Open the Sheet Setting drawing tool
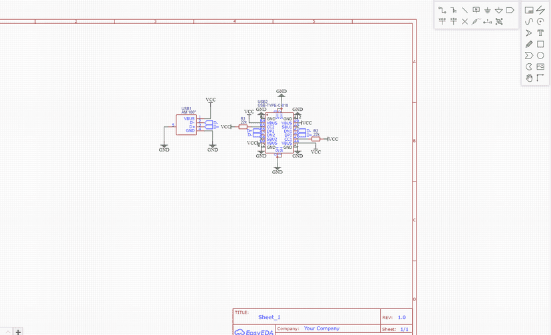The width and height of the screenshot is (551, 335). coord(529,10)
